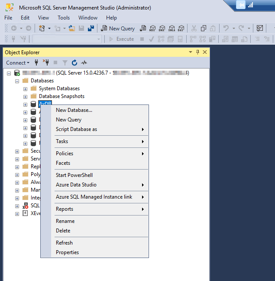275x281 pixels.
Task: Close the Object Explorer panel
Action: coord(205,52)
